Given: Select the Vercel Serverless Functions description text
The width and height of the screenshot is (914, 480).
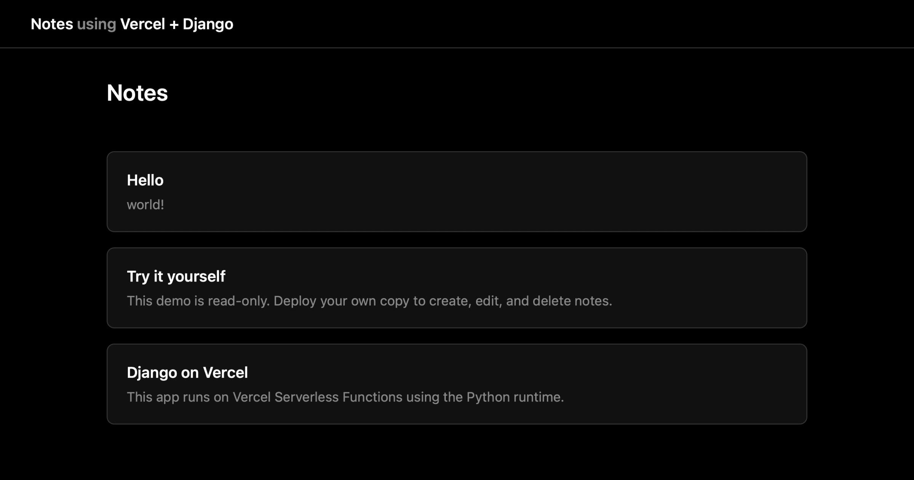Looking at the screenshot, I should coord(345,397).
